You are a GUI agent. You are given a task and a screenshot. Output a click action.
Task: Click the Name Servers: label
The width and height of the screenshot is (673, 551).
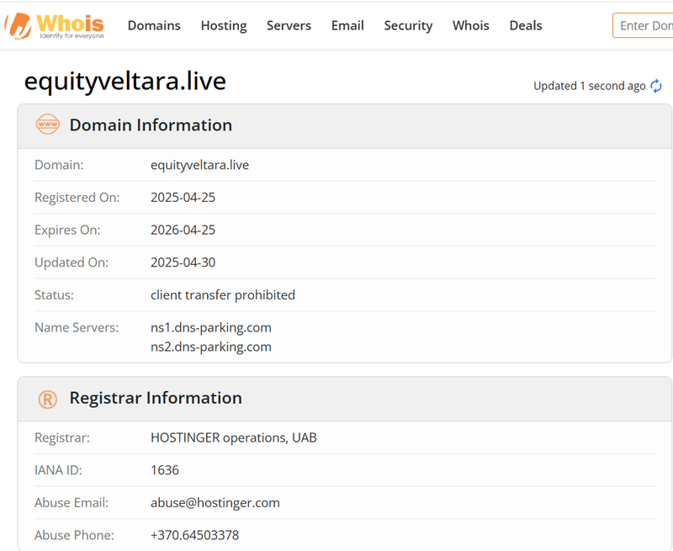[77, 328]
